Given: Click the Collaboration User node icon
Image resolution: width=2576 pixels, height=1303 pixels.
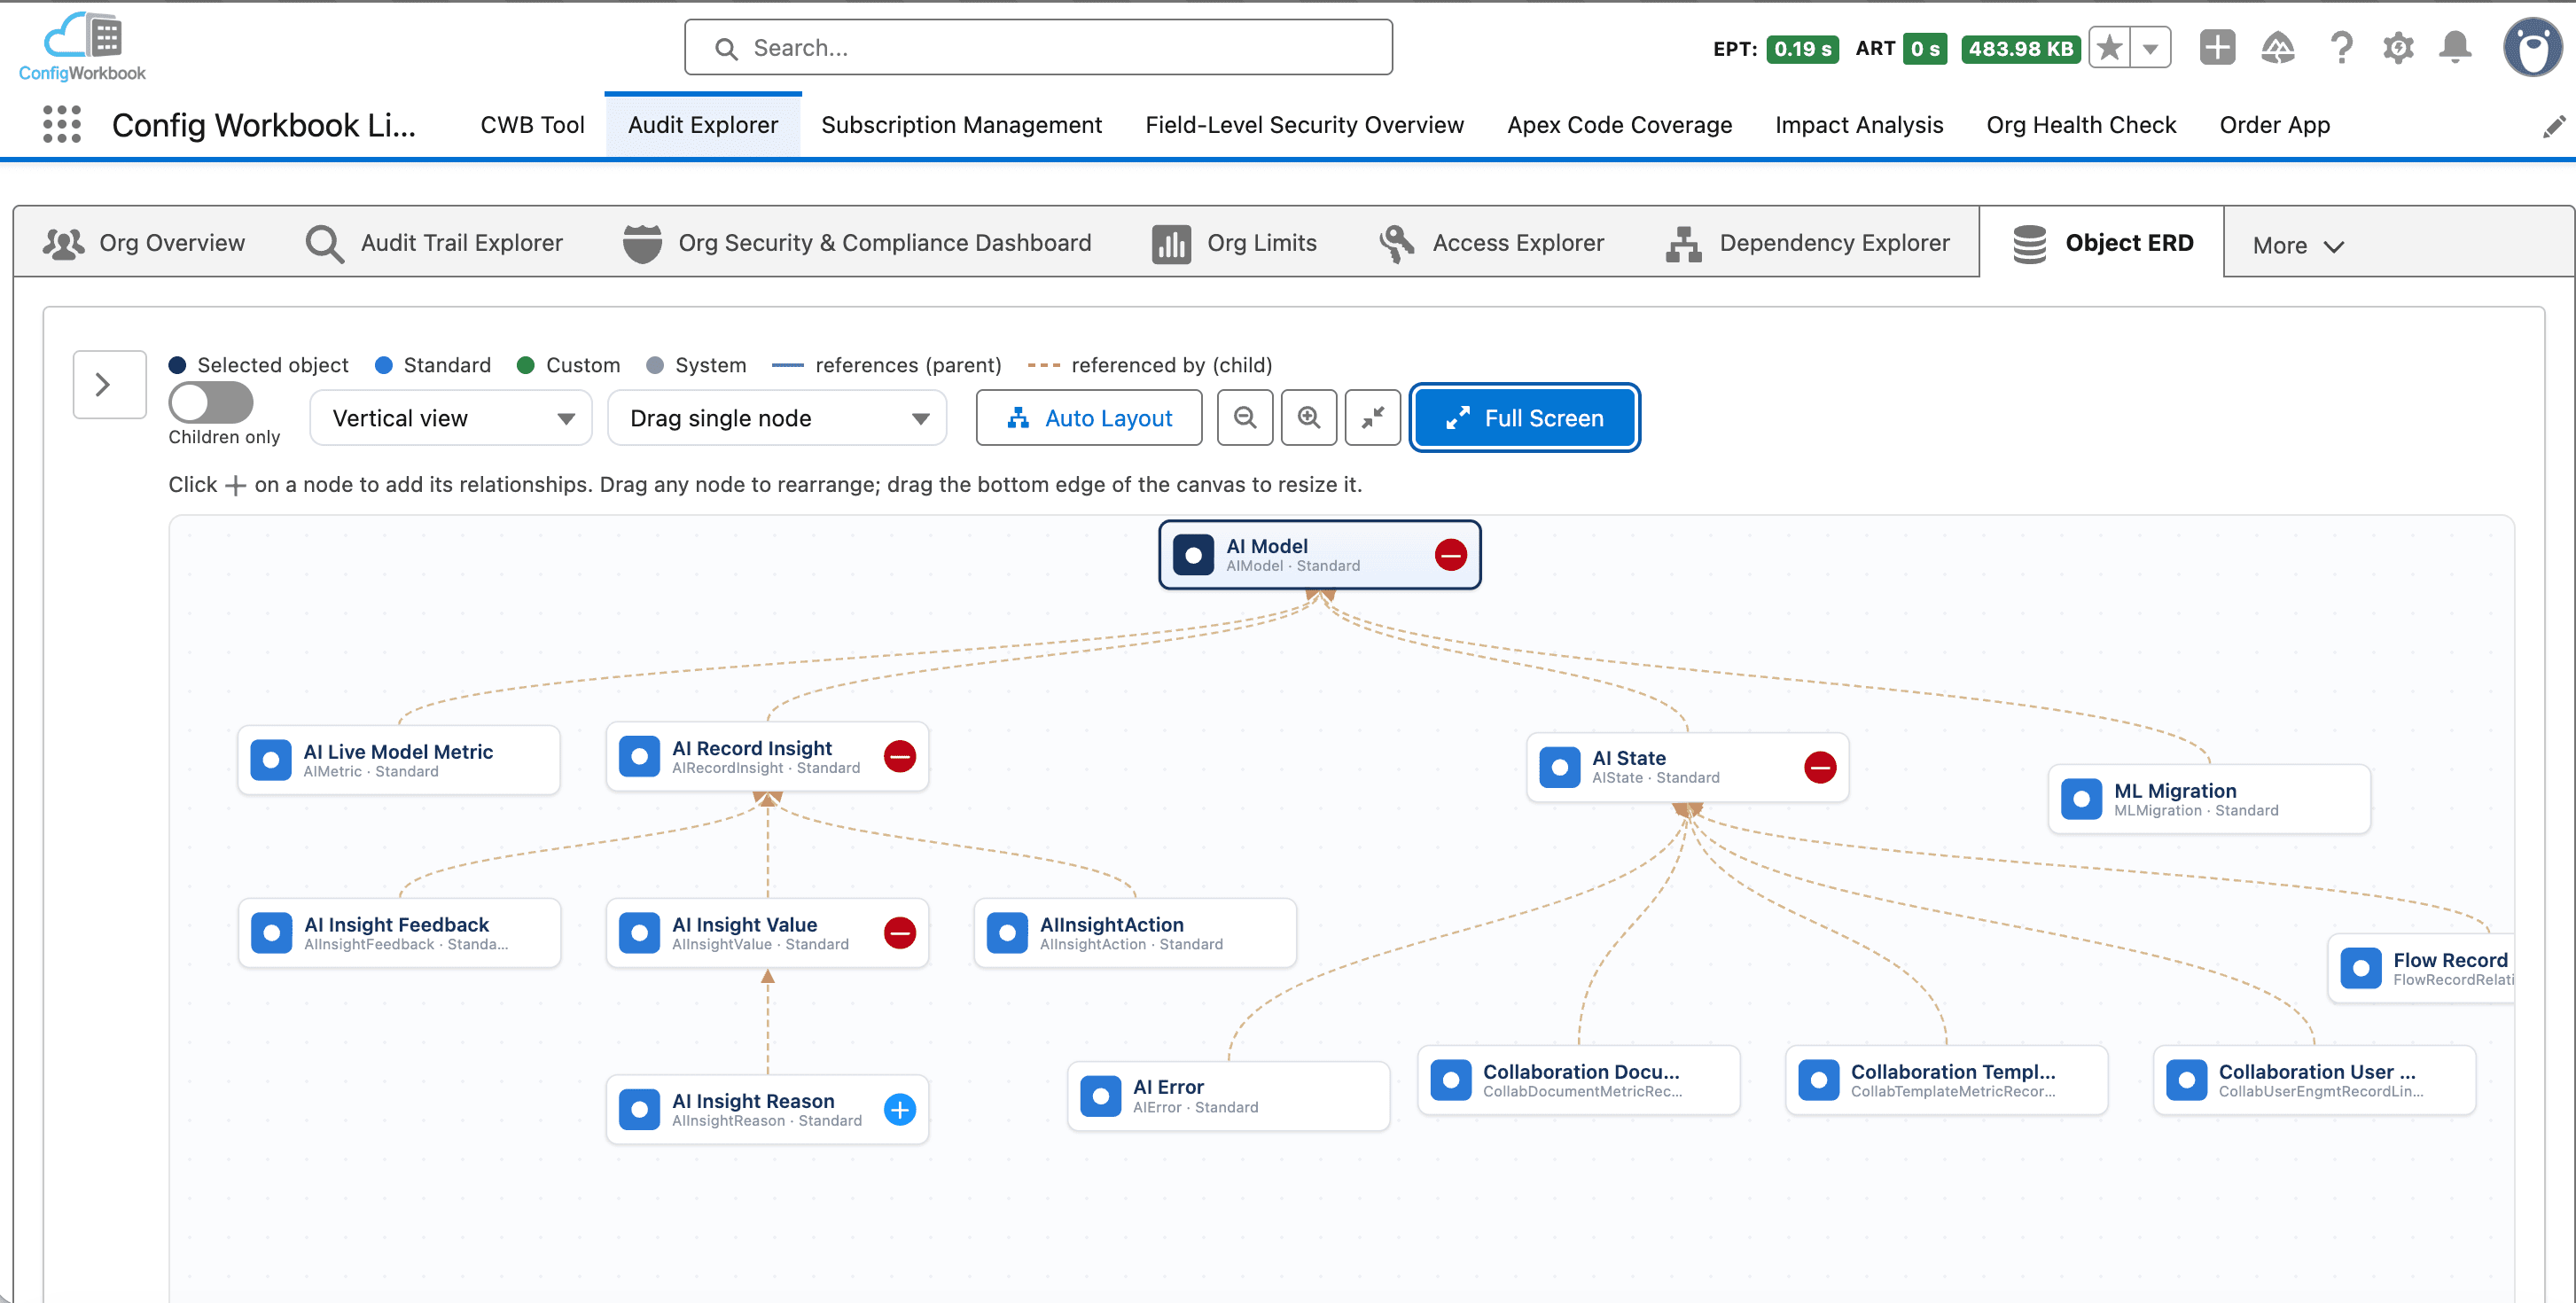Looking at the screenshot, I should pyautogui.click(x=2187, y=1080).
